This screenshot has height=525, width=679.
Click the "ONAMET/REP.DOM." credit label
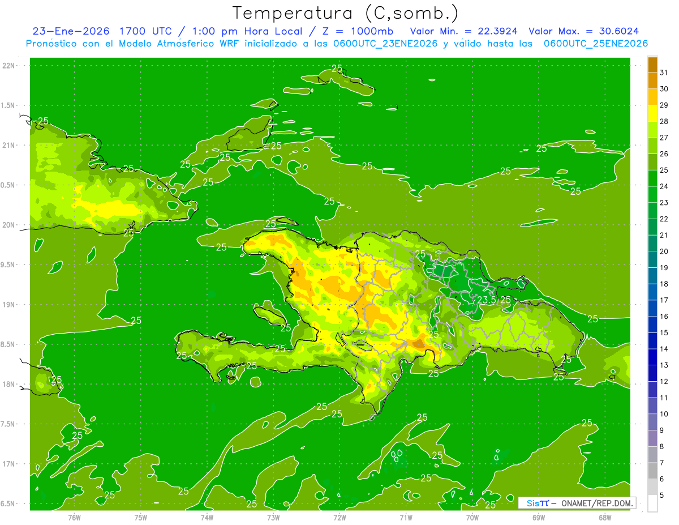point(597,503)
